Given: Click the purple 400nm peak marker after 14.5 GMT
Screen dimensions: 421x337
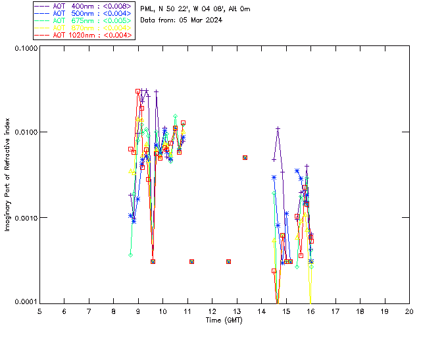Looking at the screenshot, I should [278, 129].
